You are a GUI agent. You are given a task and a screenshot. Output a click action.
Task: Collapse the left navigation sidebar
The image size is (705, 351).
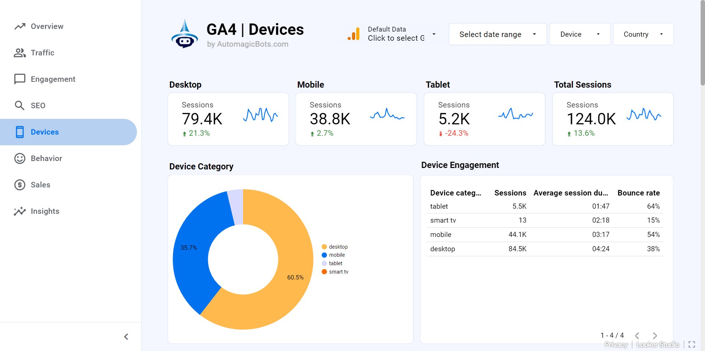pos(126,336)
